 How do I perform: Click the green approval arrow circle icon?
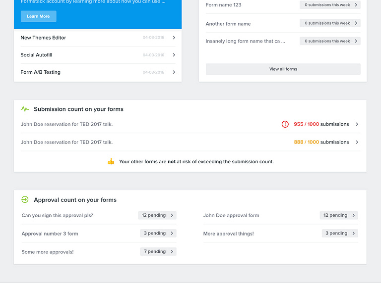coord(25,199)
